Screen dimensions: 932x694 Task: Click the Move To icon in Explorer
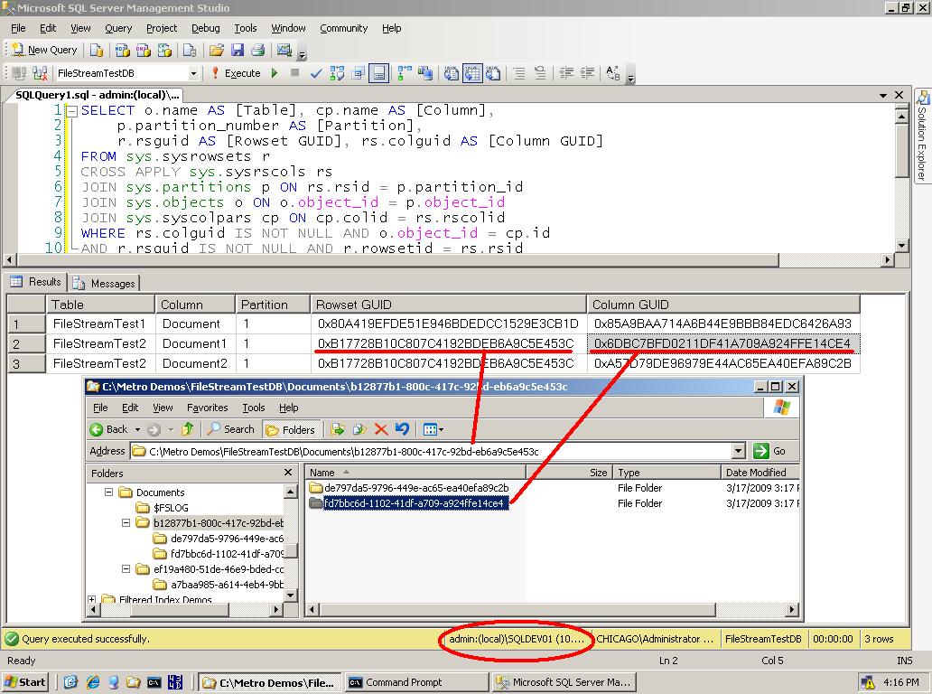tap(338, 429)
